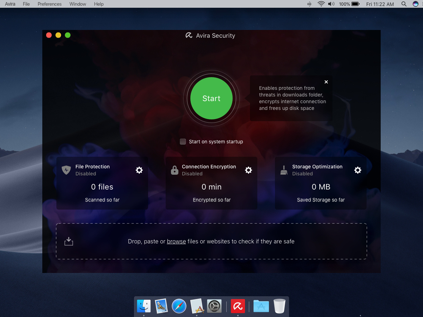The height and width of the screenshot is (317, 423).
Task: Open the Help menu
Action: 99,4
